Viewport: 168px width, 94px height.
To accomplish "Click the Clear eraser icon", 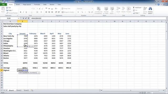I will tap(134, 13).
